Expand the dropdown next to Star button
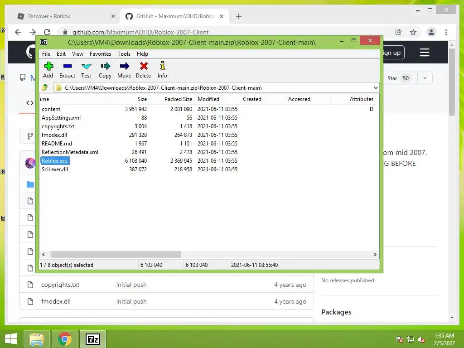464x348 pixels. coord(425,78)
